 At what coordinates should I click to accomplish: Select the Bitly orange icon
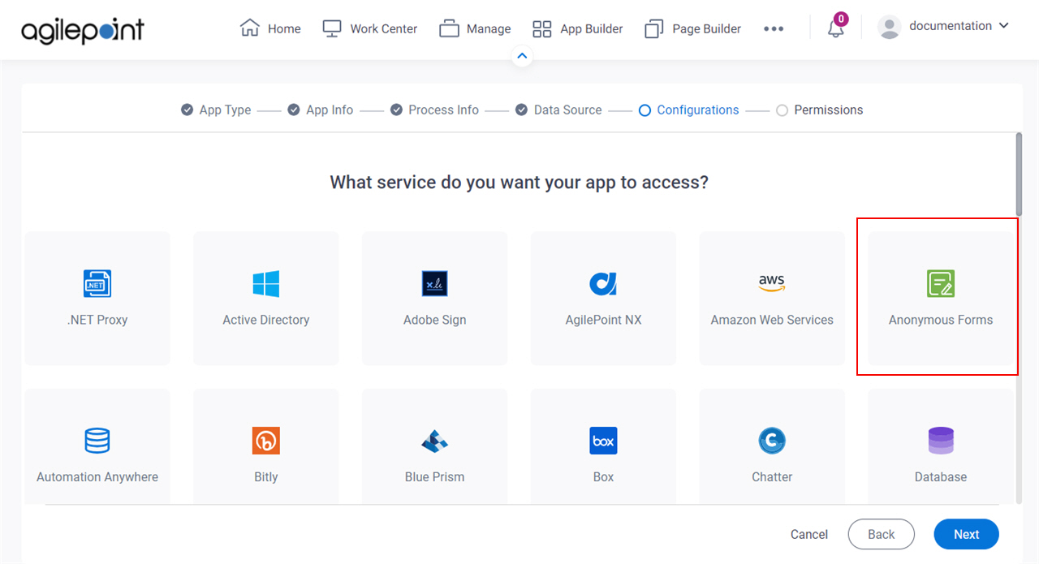tap(266, 441)
